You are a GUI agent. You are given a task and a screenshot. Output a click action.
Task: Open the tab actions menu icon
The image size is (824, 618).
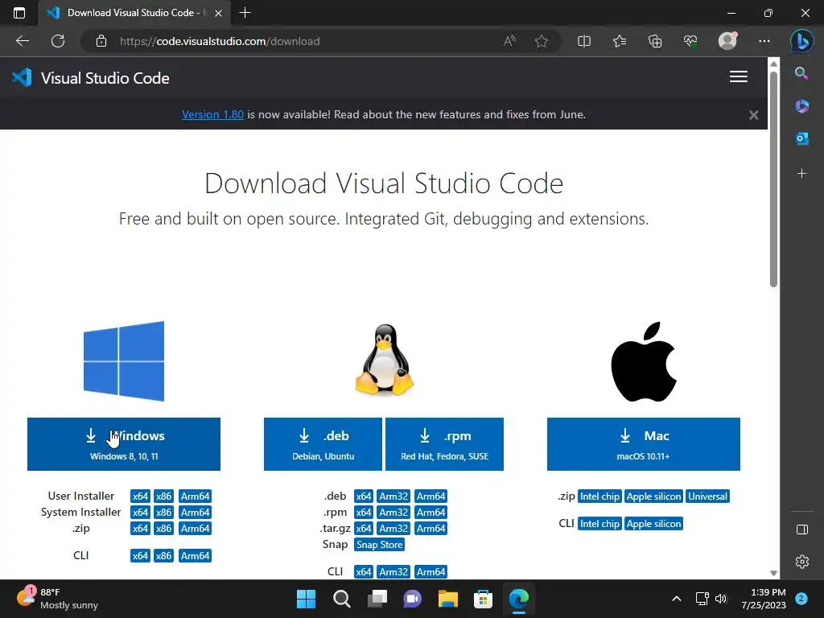19,13
